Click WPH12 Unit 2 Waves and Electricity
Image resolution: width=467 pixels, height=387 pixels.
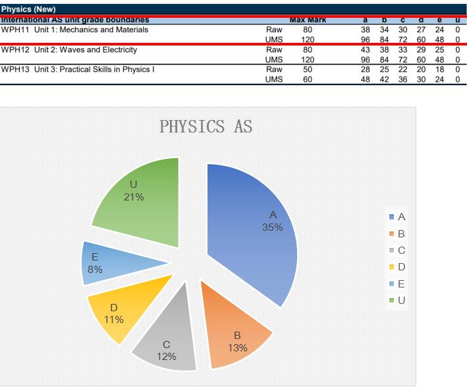click(x=69, y=49)
